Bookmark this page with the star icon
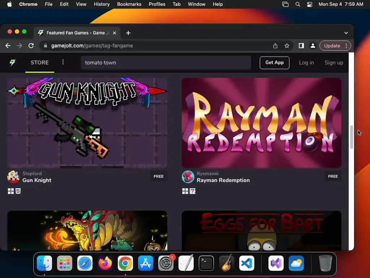The width and height of the screenshot is (370, 278). tap(287, 46)
